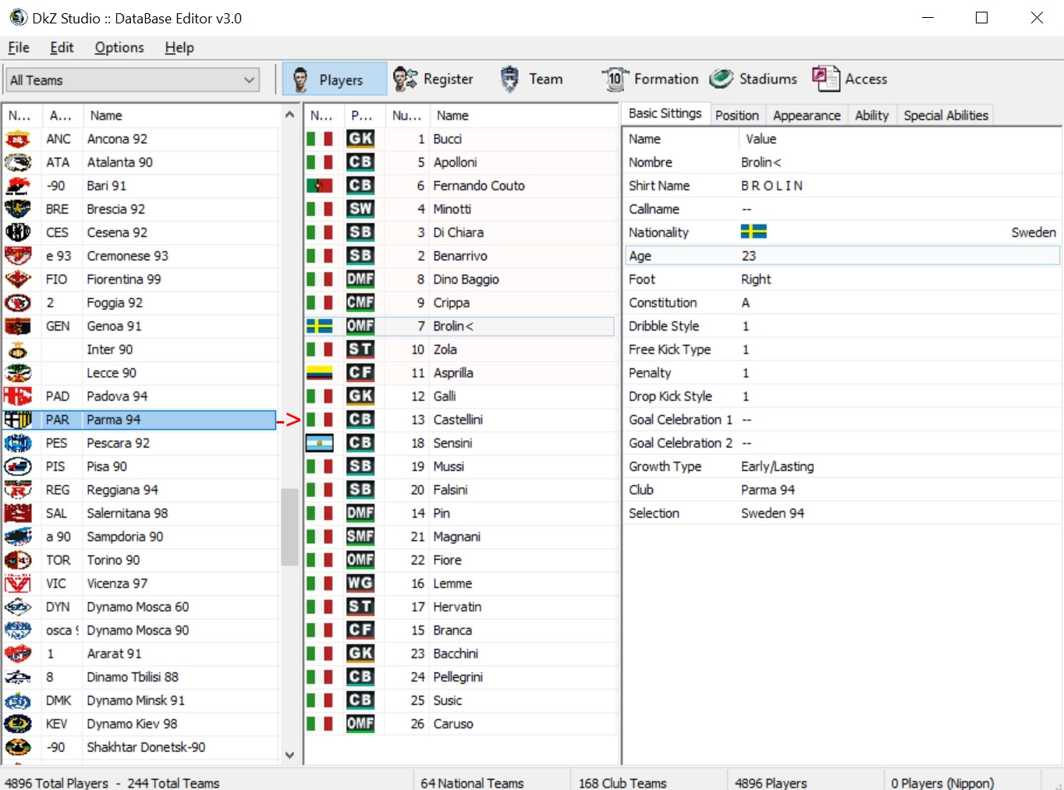1064x790 pixels.
Task: Click the 168 Club Teams status entry
Action: point(622,782)
